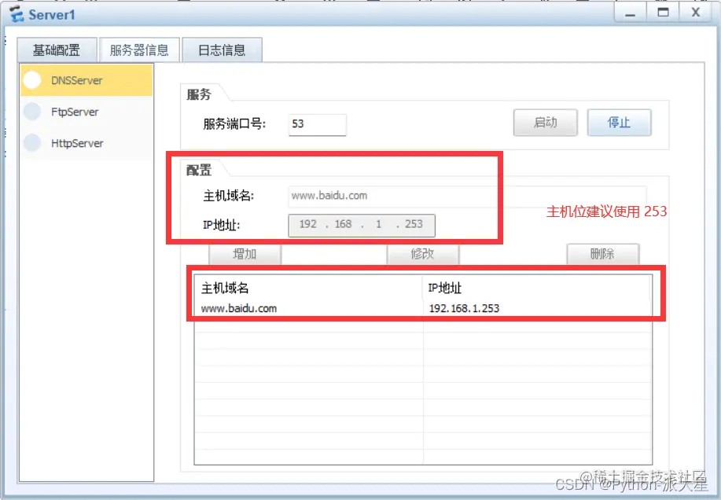This screenshot has height=500, width=721.
Task: Focus the 服务端口号 field showing 53
Action: [318, 124]
